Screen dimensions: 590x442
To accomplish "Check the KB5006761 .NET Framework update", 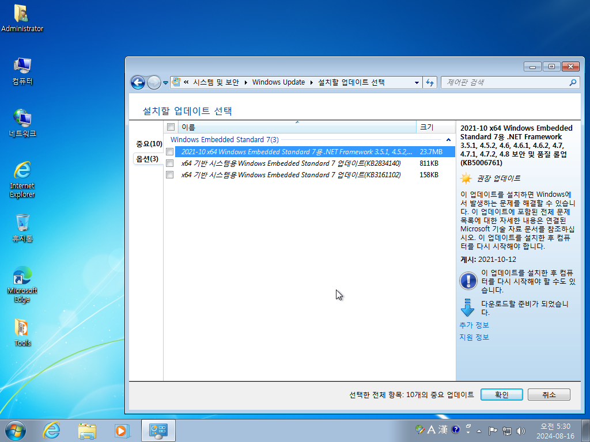I will (170, 151).
